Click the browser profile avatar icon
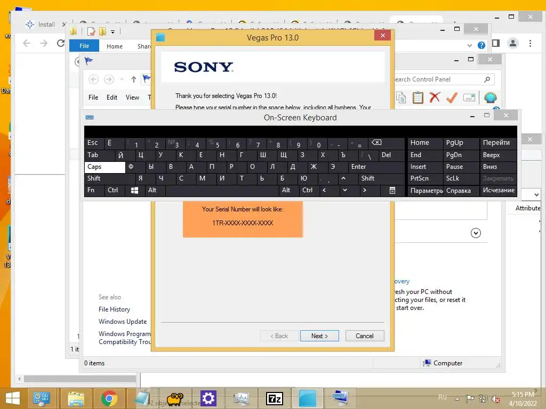The width and height of the screenshot is (546, 409). [512, 43]
